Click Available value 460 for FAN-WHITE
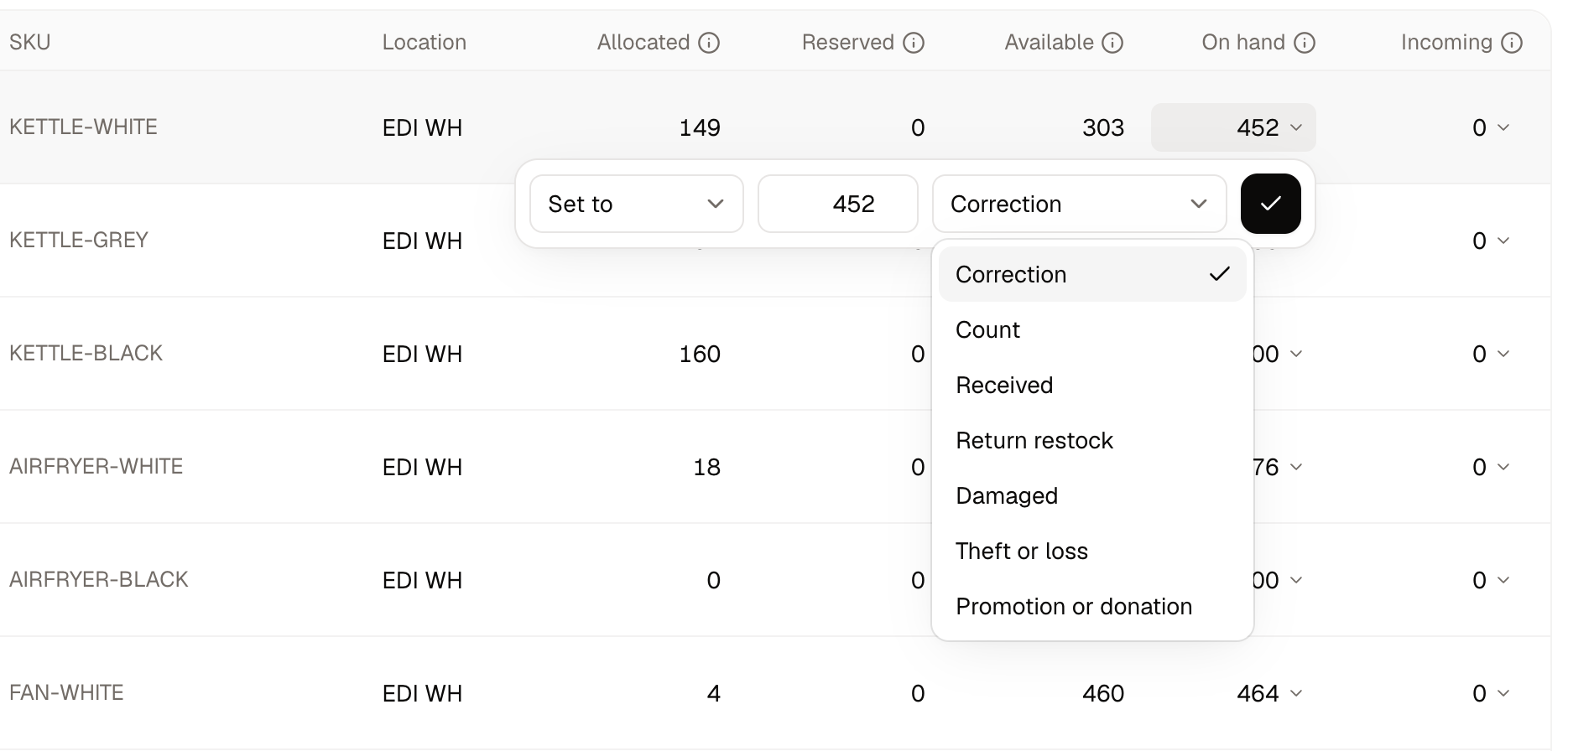 pos(1102,693)
